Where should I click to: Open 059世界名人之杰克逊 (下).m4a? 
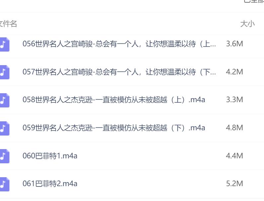point(114,128)
